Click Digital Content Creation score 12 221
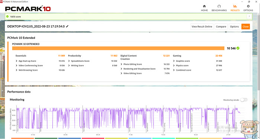Screen dimensions: 260x139 coord(166,56)
